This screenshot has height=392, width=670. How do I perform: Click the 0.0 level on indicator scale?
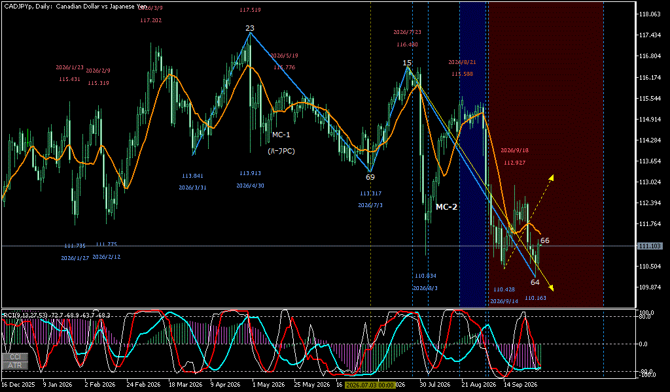click(644, 344)
